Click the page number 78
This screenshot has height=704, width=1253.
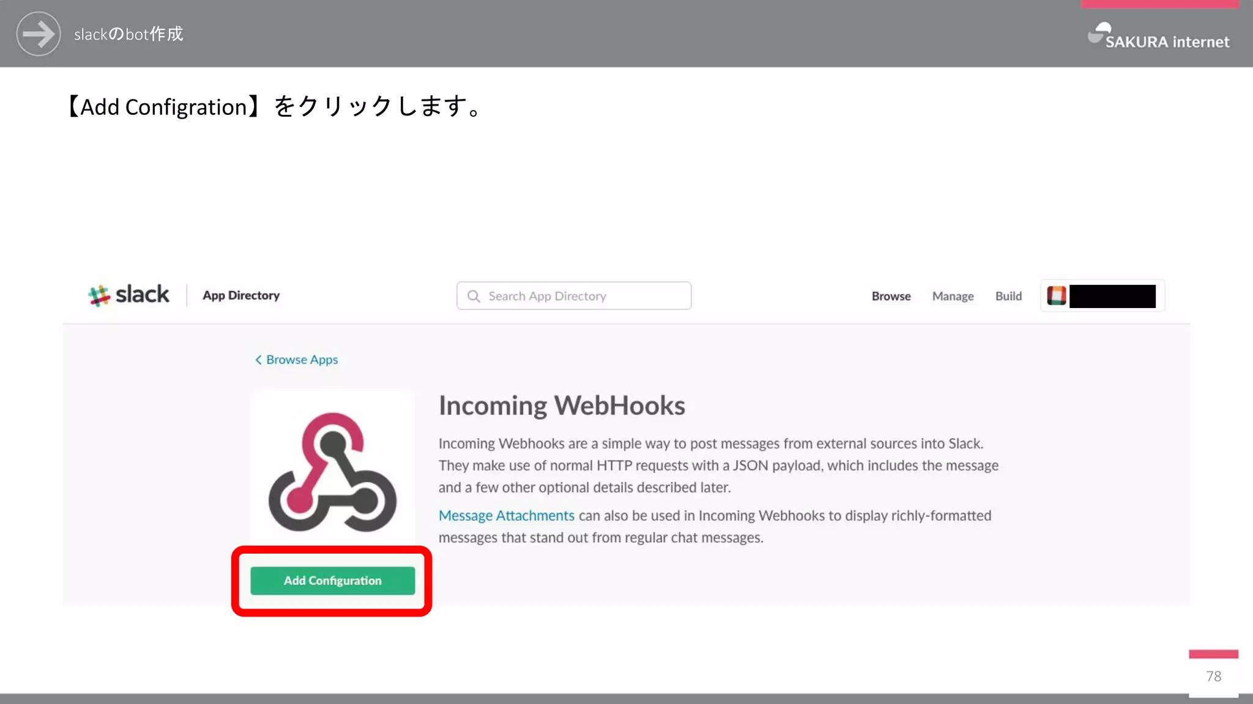coord(1214,676)
